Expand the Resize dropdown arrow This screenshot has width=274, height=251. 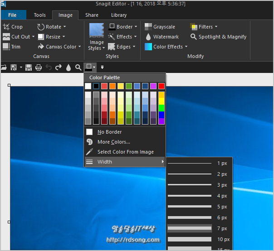pyautogui.click(x=64, y=37)
